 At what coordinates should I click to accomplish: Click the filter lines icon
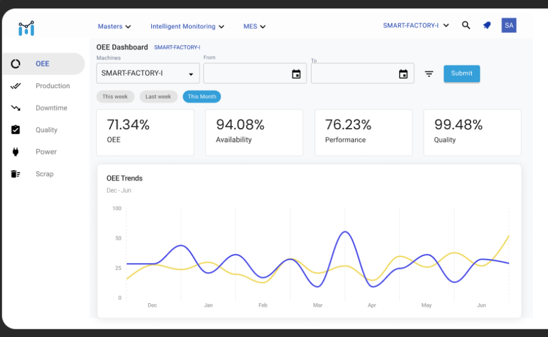(x=429, y=74)
